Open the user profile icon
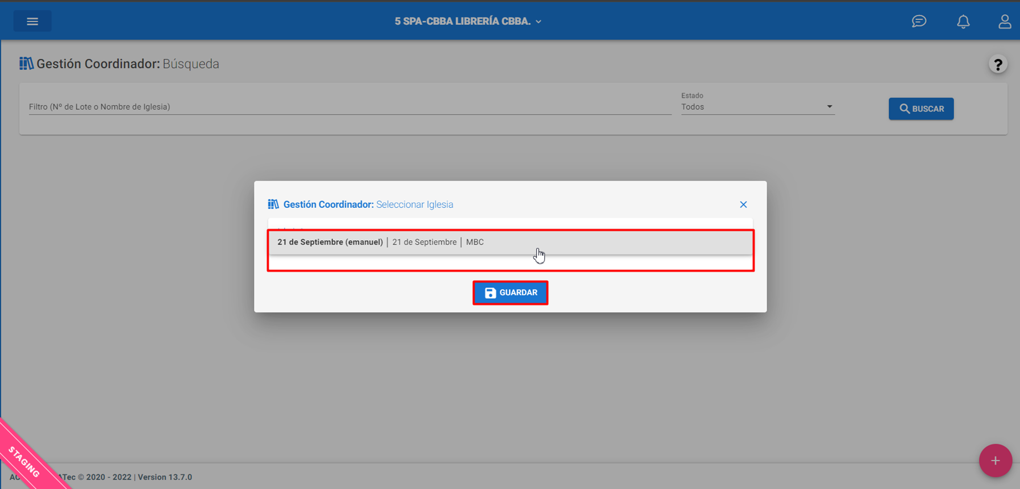The image size is (1020, 489). pos(1005,22)
